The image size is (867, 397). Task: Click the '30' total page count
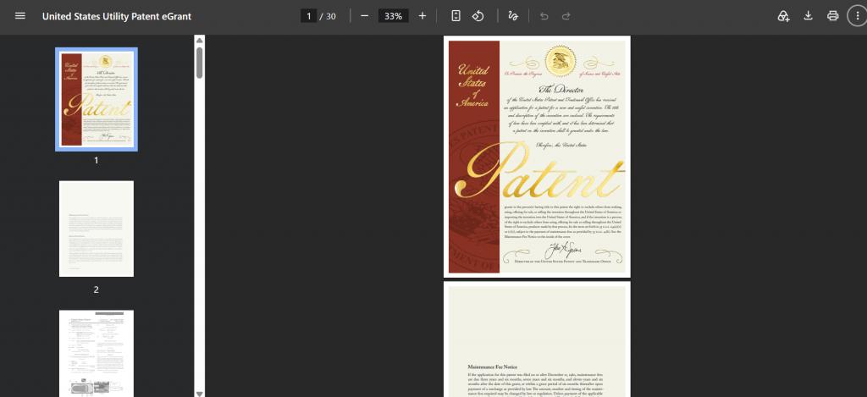pyautogui.click(x=331, y=16)
